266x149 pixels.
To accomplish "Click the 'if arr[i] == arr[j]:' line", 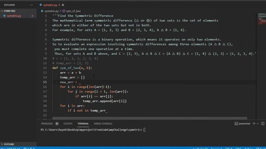I will 94,96.
